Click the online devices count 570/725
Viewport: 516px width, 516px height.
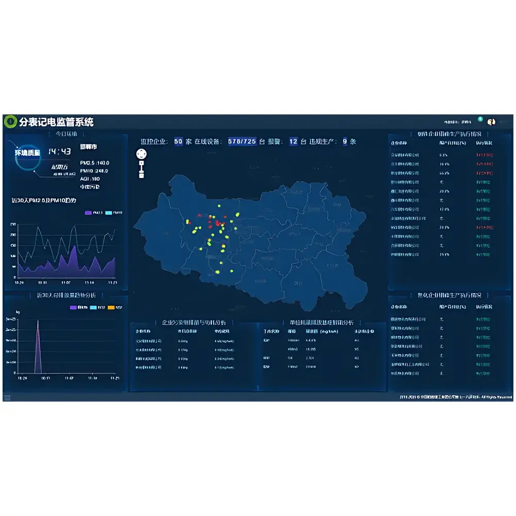242,141
